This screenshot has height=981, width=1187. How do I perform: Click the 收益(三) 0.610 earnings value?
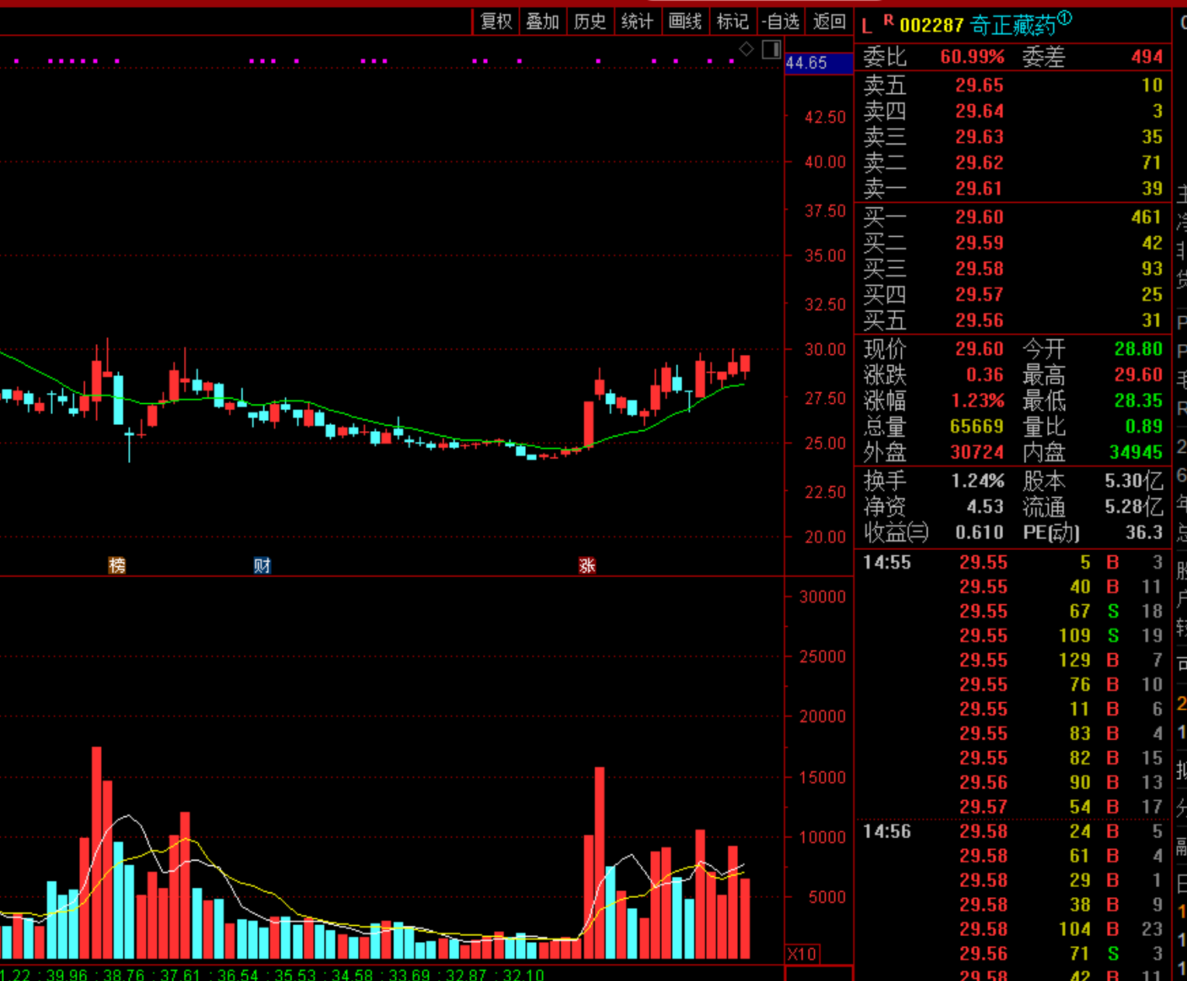point(980,532)
